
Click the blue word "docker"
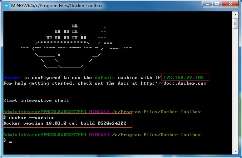click(x=12, y=78)
